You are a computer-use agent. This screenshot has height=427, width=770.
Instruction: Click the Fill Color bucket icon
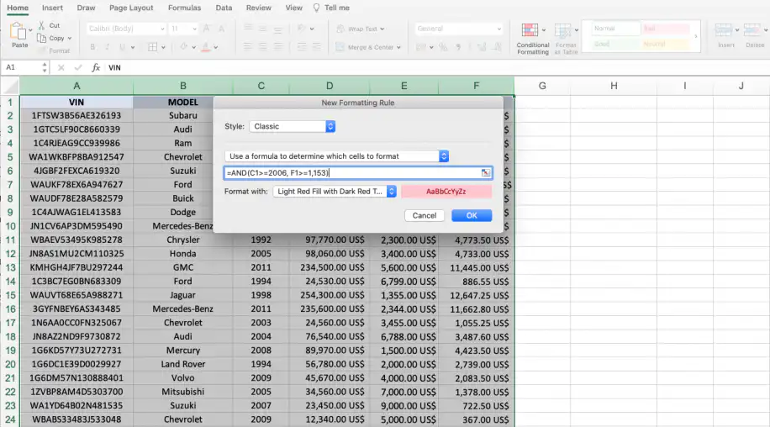coord(183,47)
